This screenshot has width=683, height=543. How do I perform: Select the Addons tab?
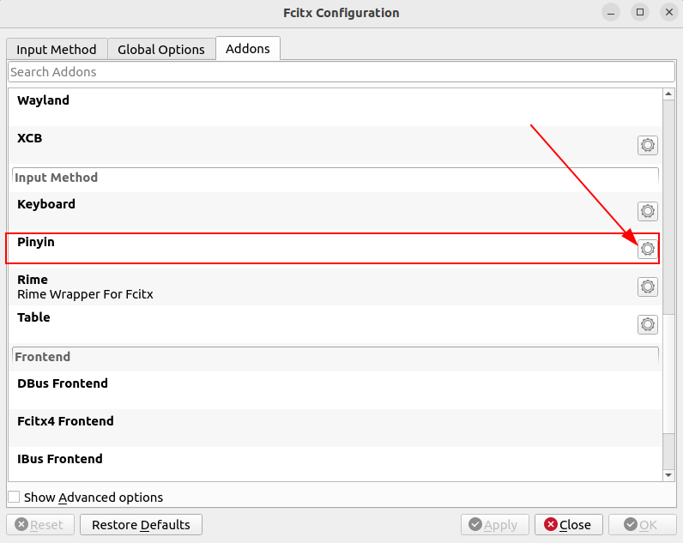pyautogui.click(x=248, y=48)
